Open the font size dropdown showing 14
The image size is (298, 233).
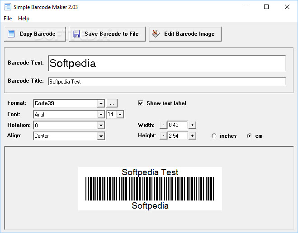pyautogui.click(x=120, y=114)
